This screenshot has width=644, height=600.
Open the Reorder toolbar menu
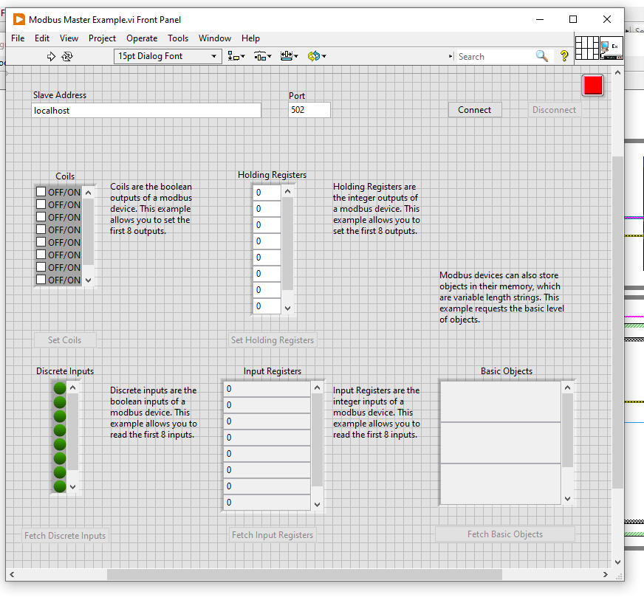tap(316, 56)
